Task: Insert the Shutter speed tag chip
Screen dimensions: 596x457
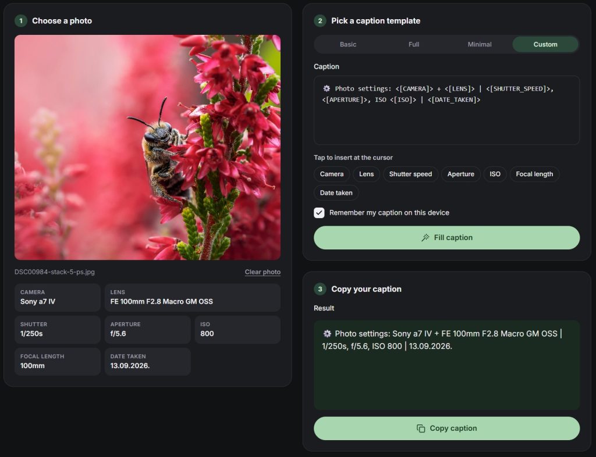Action: click(410, 174)
